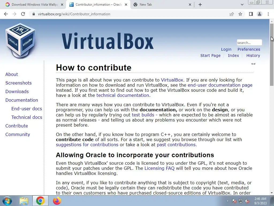This screenshot has height=206, width=274.
Task: Open the browser side panel icon
Action: pos(251,14)
